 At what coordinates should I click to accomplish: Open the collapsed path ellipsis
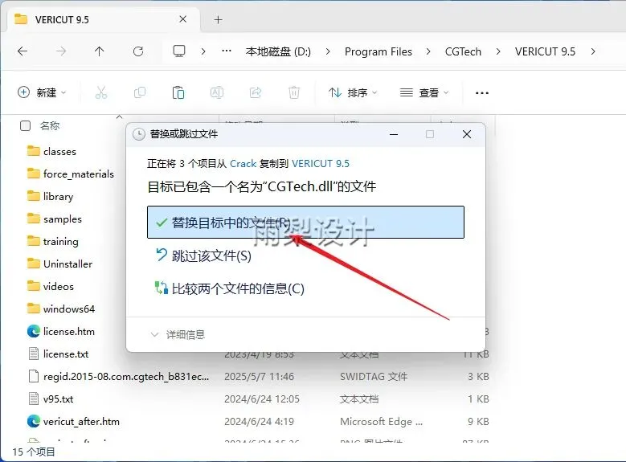coord(227,51)
